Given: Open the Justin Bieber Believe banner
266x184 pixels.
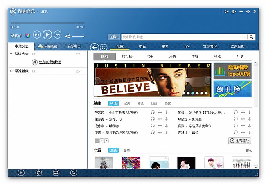Looking at the screenshot, I should pyautogui.click(x=153, y=80).
